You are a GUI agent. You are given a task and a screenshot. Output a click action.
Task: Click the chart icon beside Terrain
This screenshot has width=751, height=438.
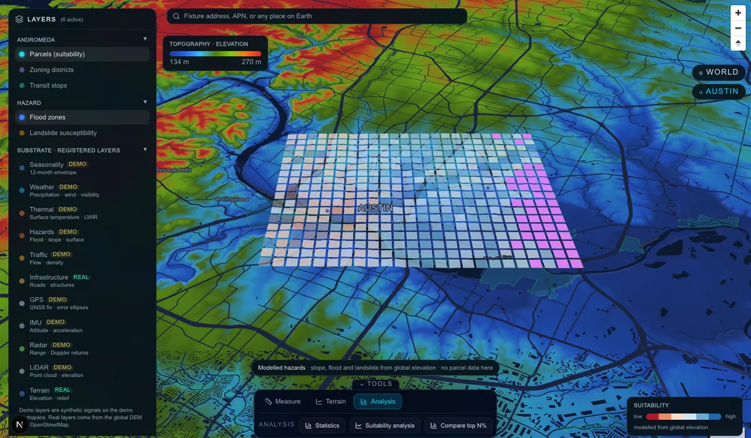pos(319,401)
